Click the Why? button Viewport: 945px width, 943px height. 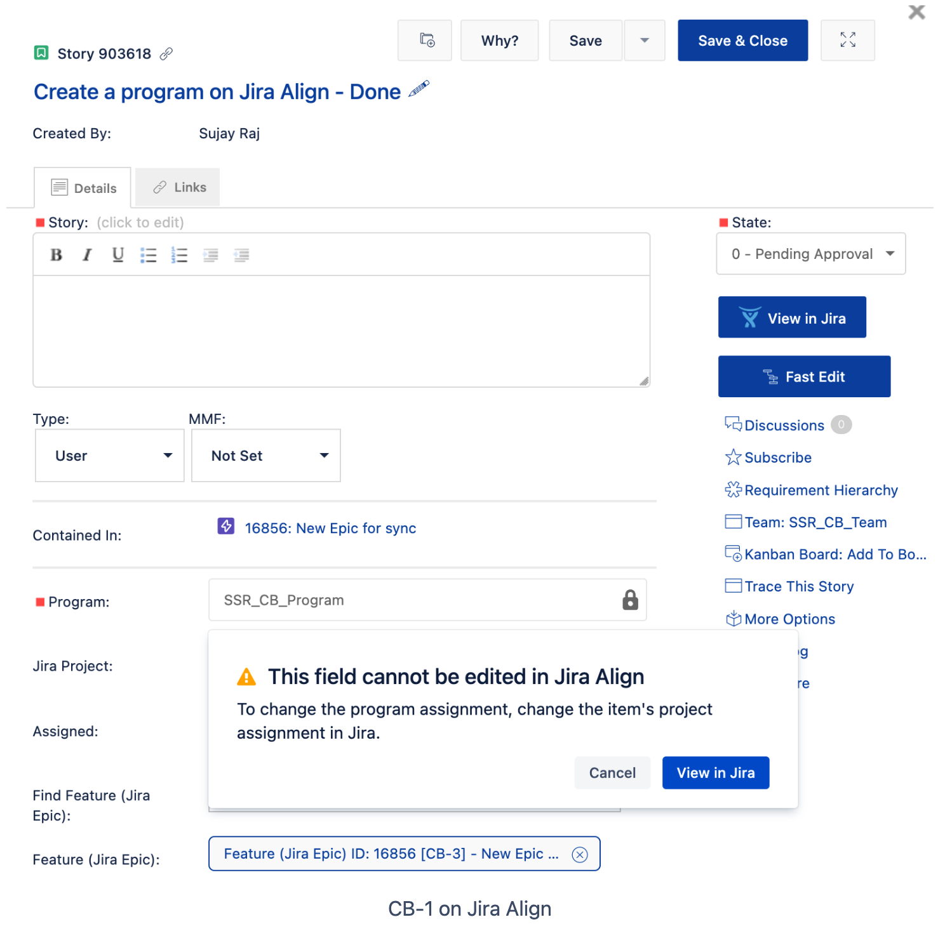[499, 41]
